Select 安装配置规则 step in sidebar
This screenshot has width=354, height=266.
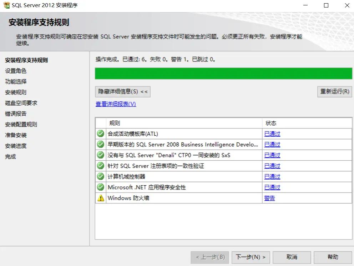[21, 124]
